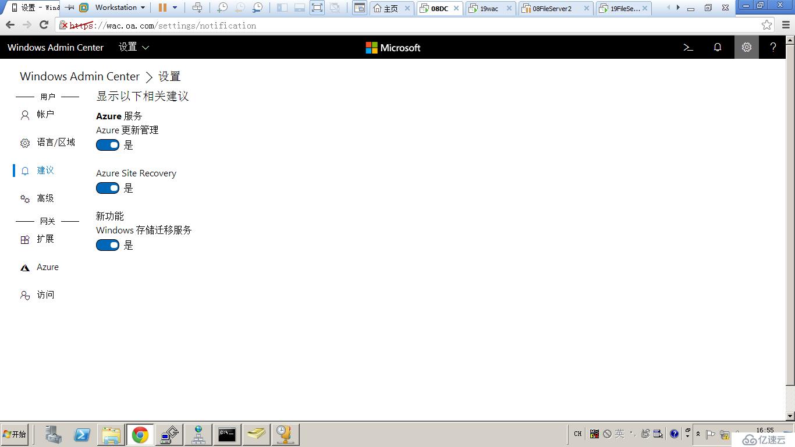Click VMware send Ctrl+Alt+Del icon

click(x=197, y=8)
